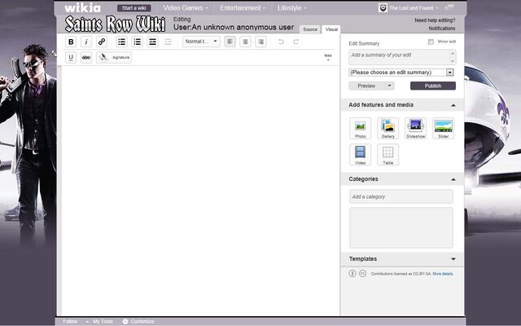Open The Lost and Found user menu
Image resolution: width=521 pixels, height=326 pixels.
[x=414, y=7]
